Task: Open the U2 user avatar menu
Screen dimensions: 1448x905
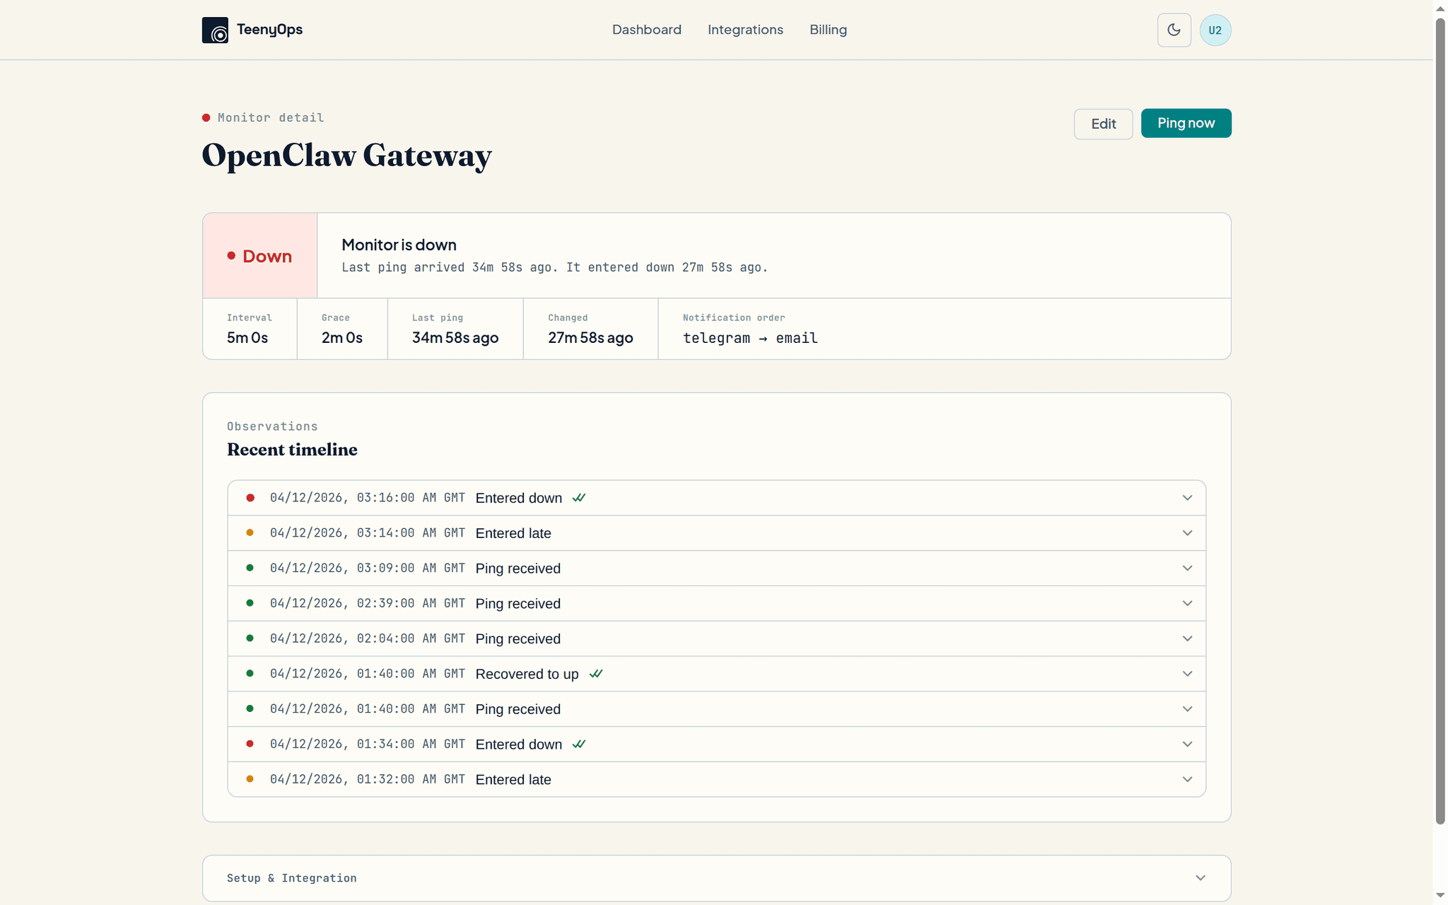Action: (1215, 30)
